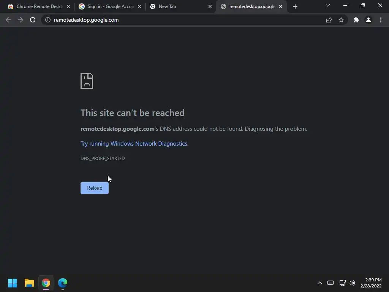Open File Explorer from the taskbar
The height and width of the screenshot is (292, 389).
coord(29,283)
